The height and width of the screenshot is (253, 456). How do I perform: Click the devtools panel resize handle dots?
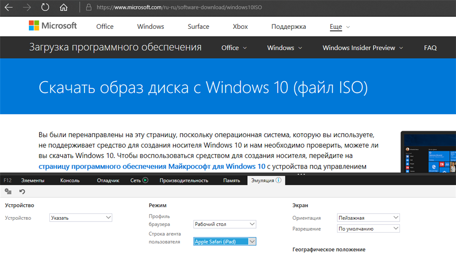click(x=301, y=174)
